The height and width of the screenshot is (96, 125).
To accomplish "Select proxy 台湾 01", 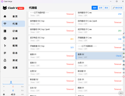I will pyautogui.click(x=99, y=64).
